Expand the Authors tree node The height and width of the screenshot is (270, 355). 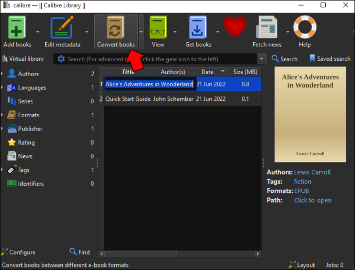coord(2,74)
